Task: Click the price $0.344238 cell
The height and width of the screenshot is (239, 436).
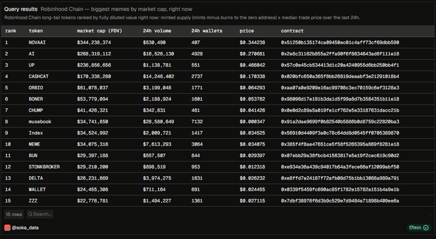Action: pyautogui.click(x=252, y=42)
